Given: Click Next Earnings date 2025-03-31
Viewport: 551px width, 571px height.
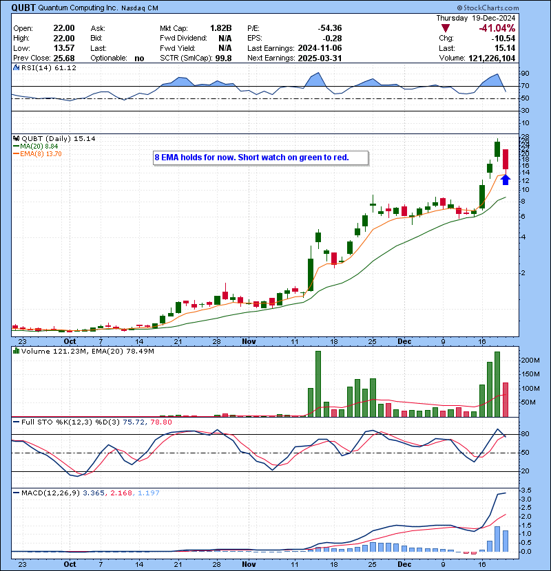Looking at the screenshot, I should tap(320, 58).
